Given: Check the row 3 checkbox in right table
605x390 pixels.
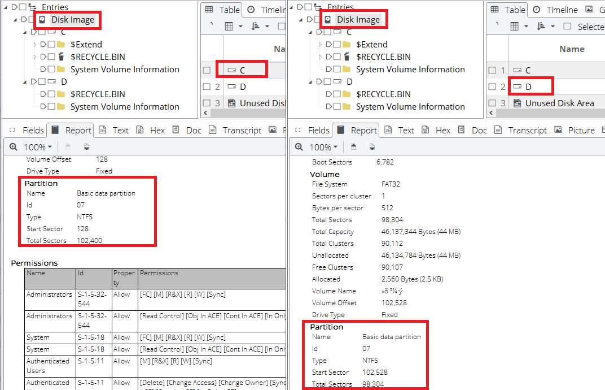Looking at the screenshot, I should [492, 103].
